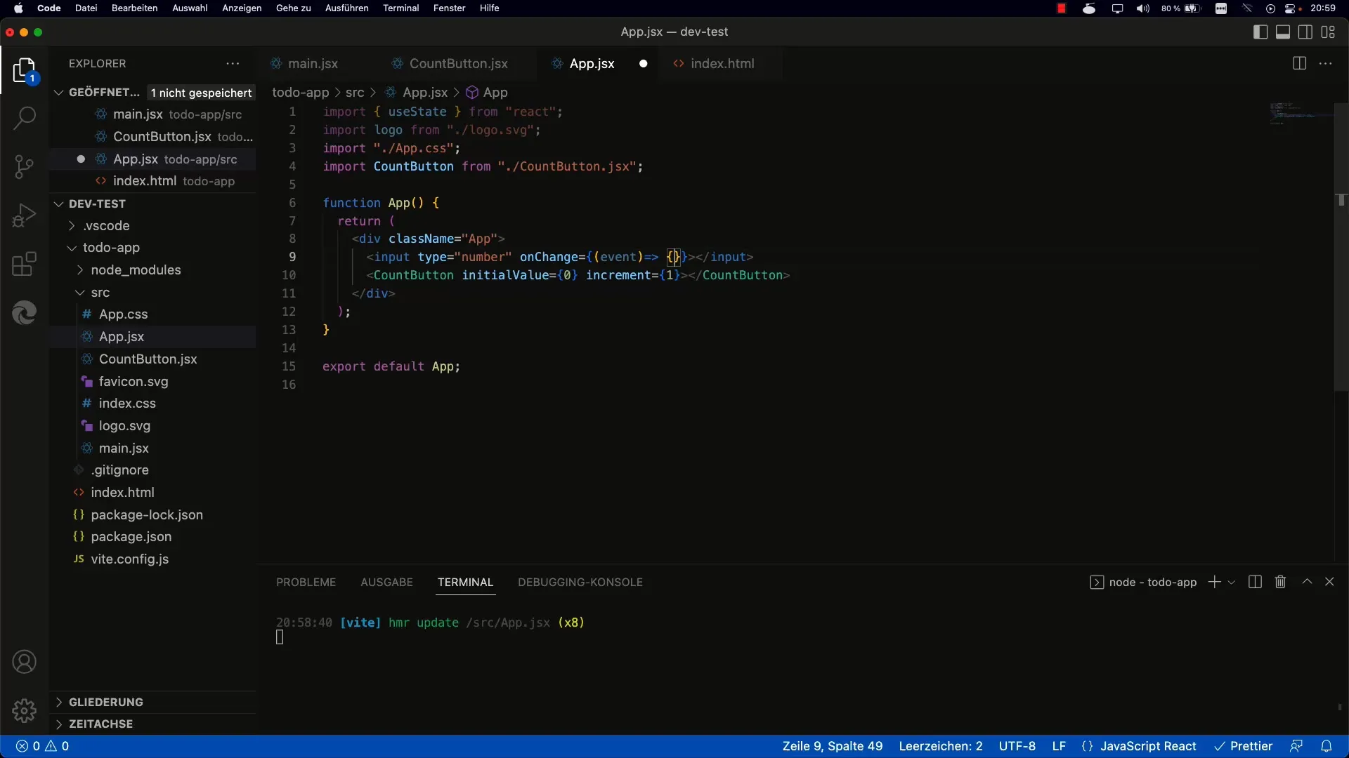
Task: Change file encoding UTF-8
Action: pos(1017,746)
